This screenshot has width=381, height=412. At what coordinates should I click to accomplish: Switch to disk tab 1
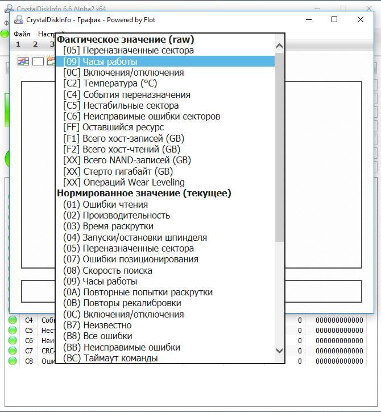pyautogui.click(x=18, y=44)
